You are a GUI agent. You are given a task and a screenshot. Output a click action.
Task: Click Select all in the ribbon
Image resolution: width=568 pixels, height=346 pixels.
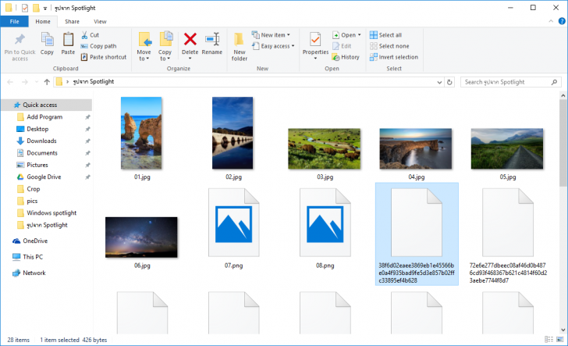[x=385, y=35]
